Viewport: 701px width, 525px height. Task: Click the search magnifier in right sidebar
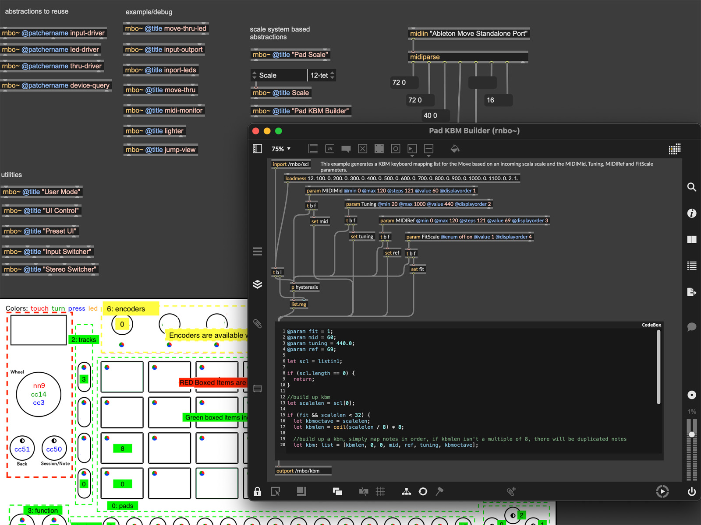point(691,187)
